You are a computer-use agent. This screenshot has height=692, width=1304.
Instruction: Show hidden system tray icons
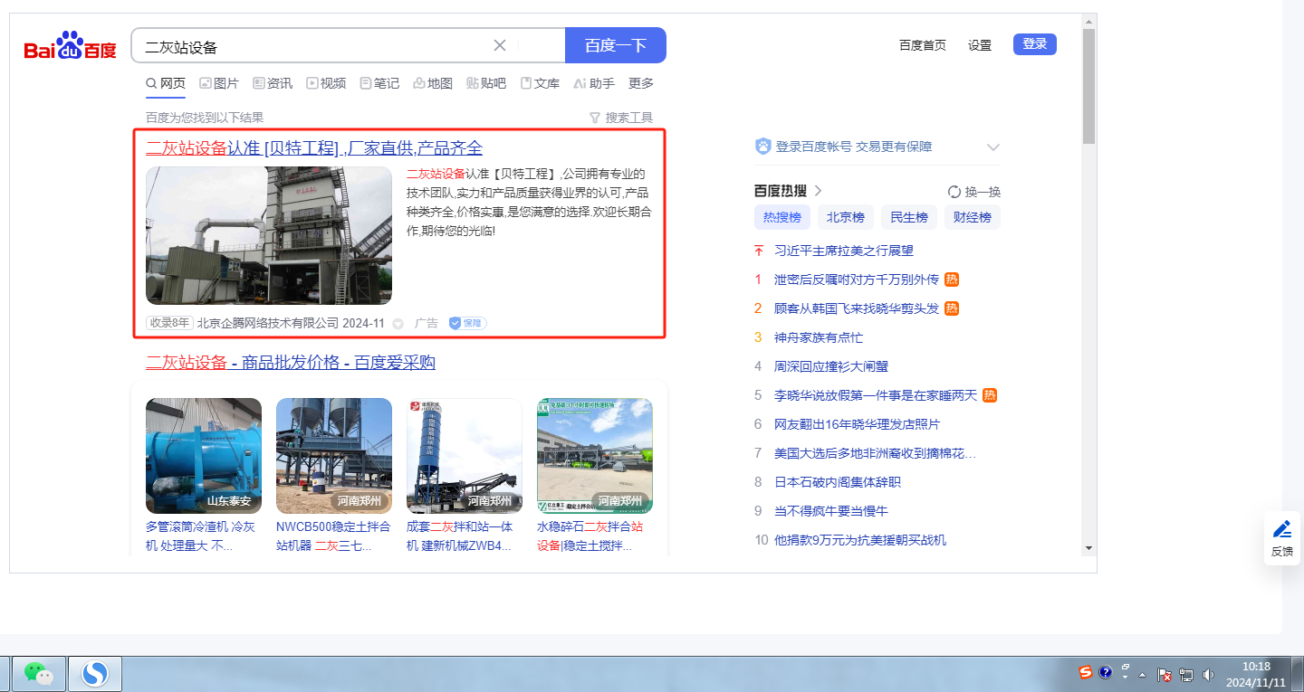(x=1143, y=675)
